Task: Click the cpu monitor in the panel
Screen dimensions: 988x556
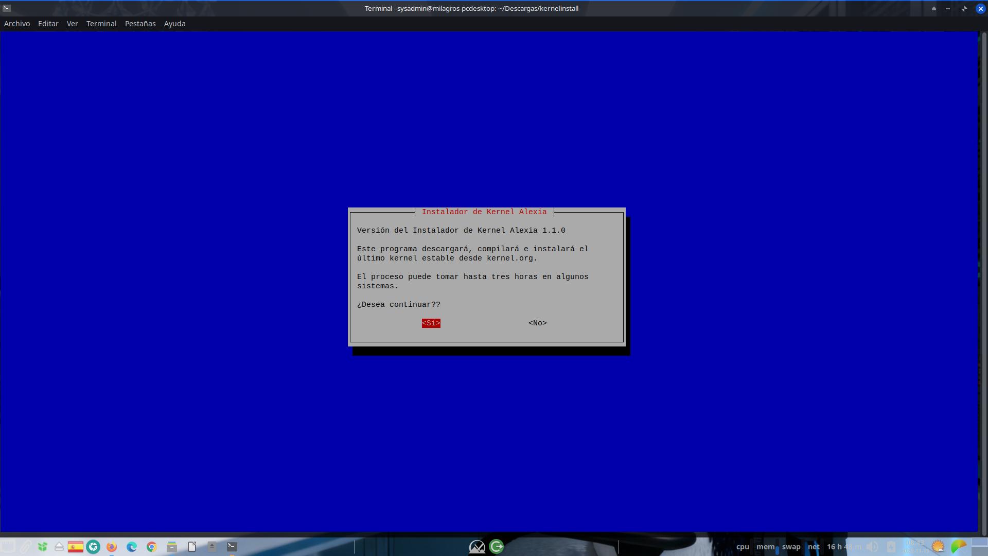Action: pos(743,547)
